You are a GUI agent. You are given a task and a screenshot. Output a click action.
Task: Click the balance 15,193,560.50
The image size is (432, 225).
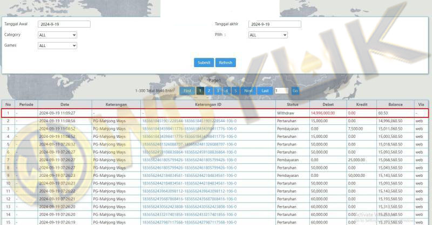pos(390,199)
